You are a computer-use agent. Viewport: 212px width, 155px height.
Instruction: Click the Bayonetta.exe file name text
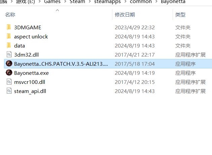[31, 73]
